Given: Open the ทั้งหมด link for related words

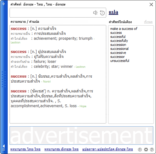Looking at the screenshot, I should coord(148,22).
